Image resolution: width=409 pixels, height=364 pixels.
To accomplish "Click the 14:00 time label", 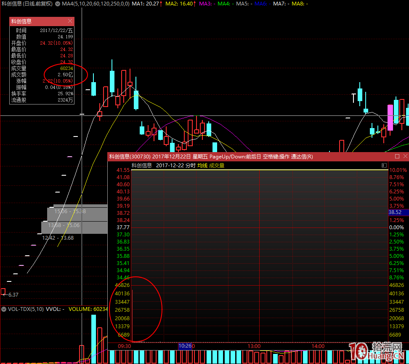I will (x=318, y=346).
